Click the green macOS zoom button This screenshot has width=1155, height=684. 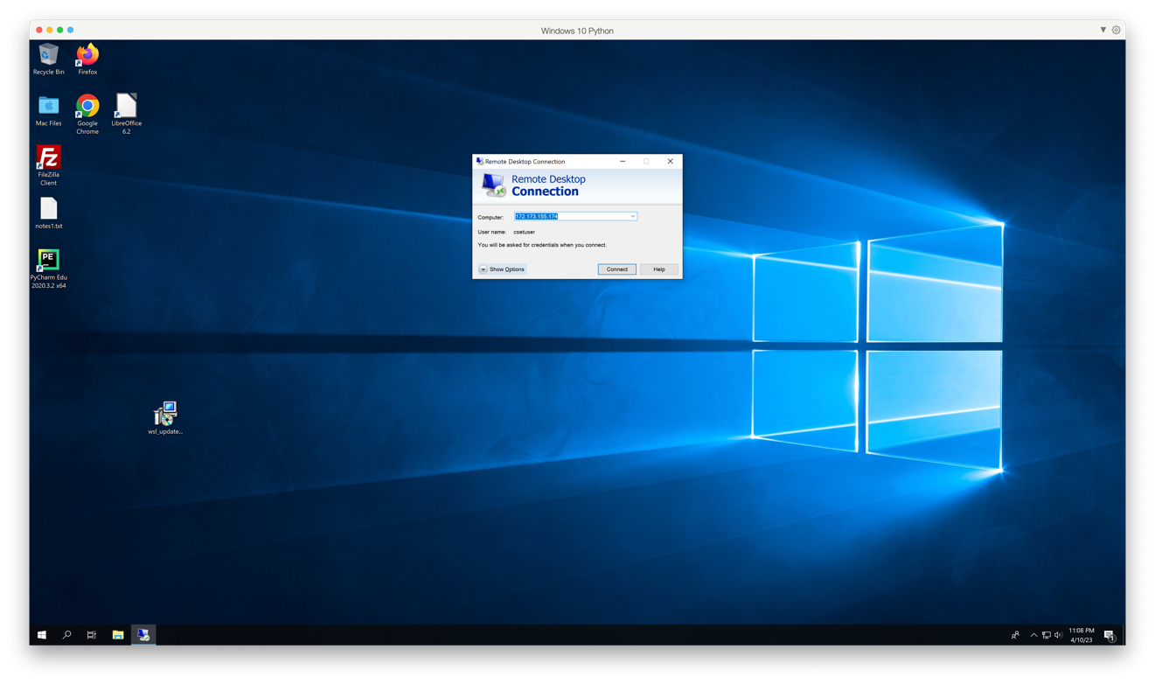60,30
